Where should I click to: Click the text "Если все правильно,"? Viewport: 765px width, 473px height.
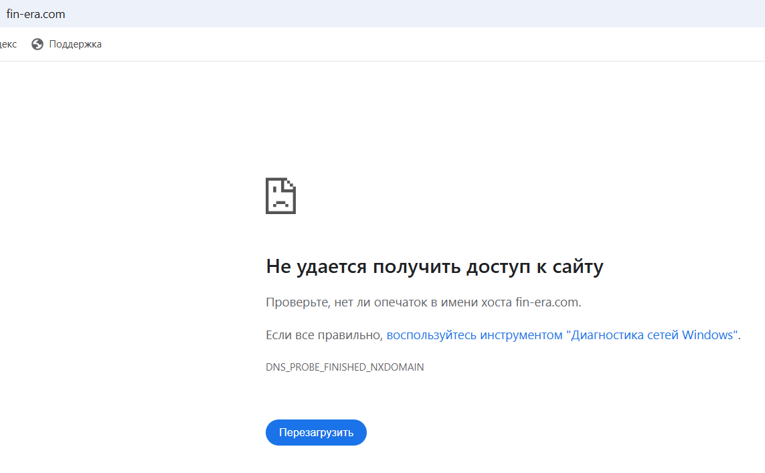324,335
